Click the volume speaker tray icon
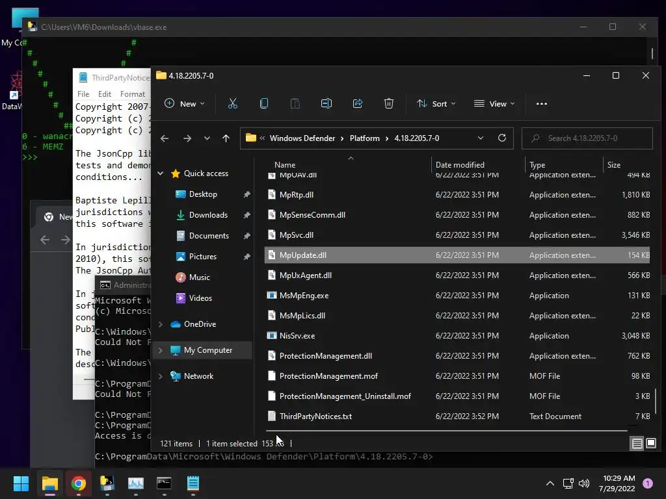 pyautogui.click(x=584, y=483)
